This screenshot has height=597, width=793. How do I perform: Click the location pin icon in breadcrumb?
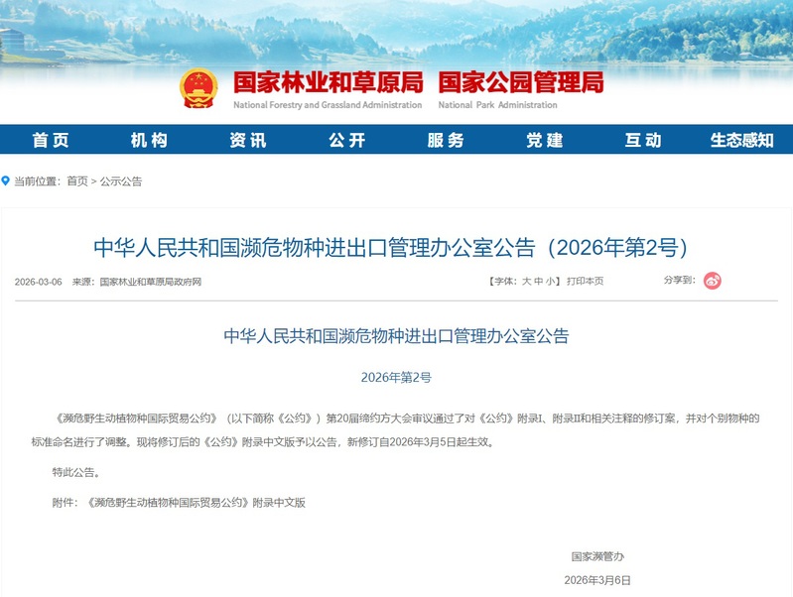pyautogui.click(x=6, y=181)
